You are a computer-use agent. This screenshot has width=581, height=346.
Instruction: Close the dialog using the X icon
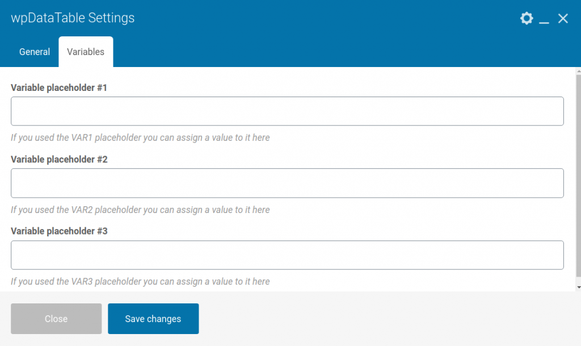click(563, 18)
